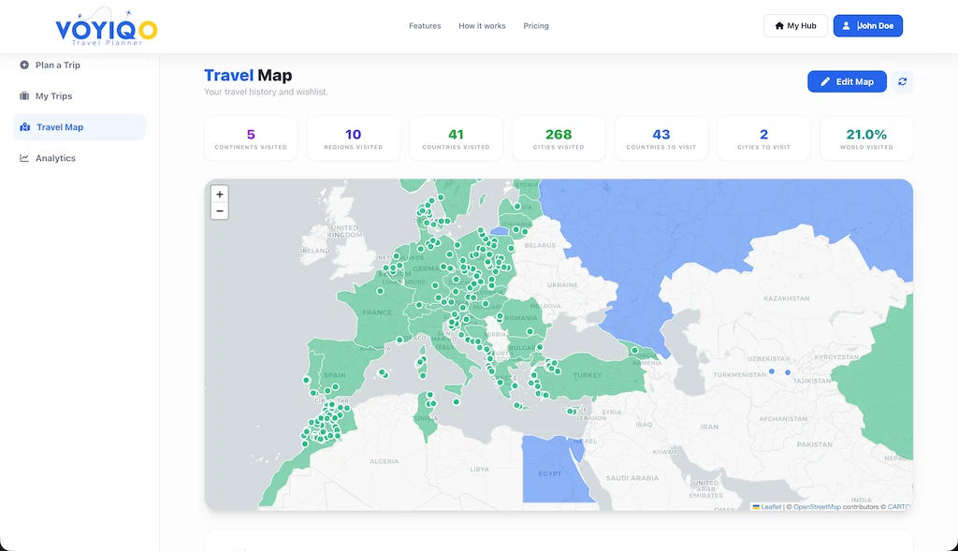The image size is (958, 551).
Task: Open the Features menu item
Action: [x=425, y=25]
